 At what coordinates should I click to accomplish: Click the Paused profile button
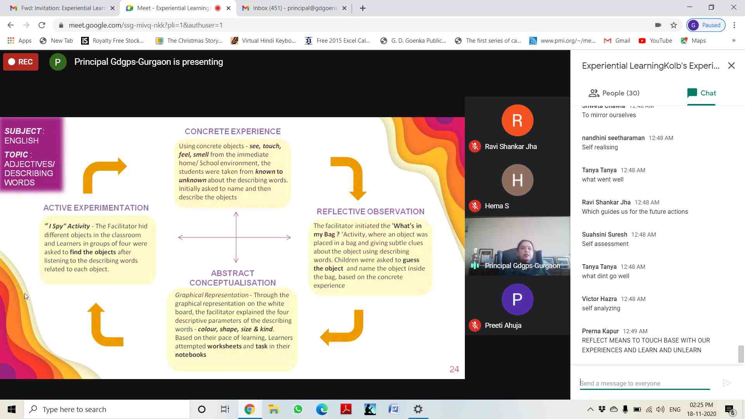click(x=706, y=25)
